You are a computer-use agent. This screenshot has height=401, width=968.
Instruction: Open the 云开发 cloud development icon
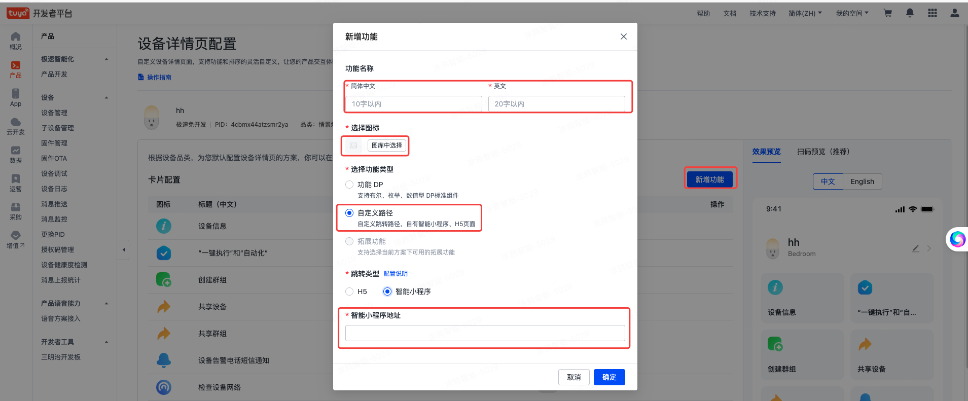coord(16,126)
